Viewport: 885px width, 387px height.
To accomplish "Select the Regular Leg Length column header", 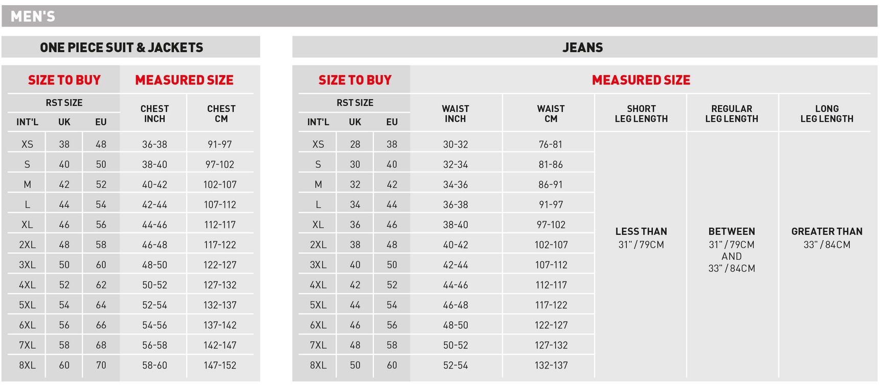I will pyautogui.click(x=732, y=113).
